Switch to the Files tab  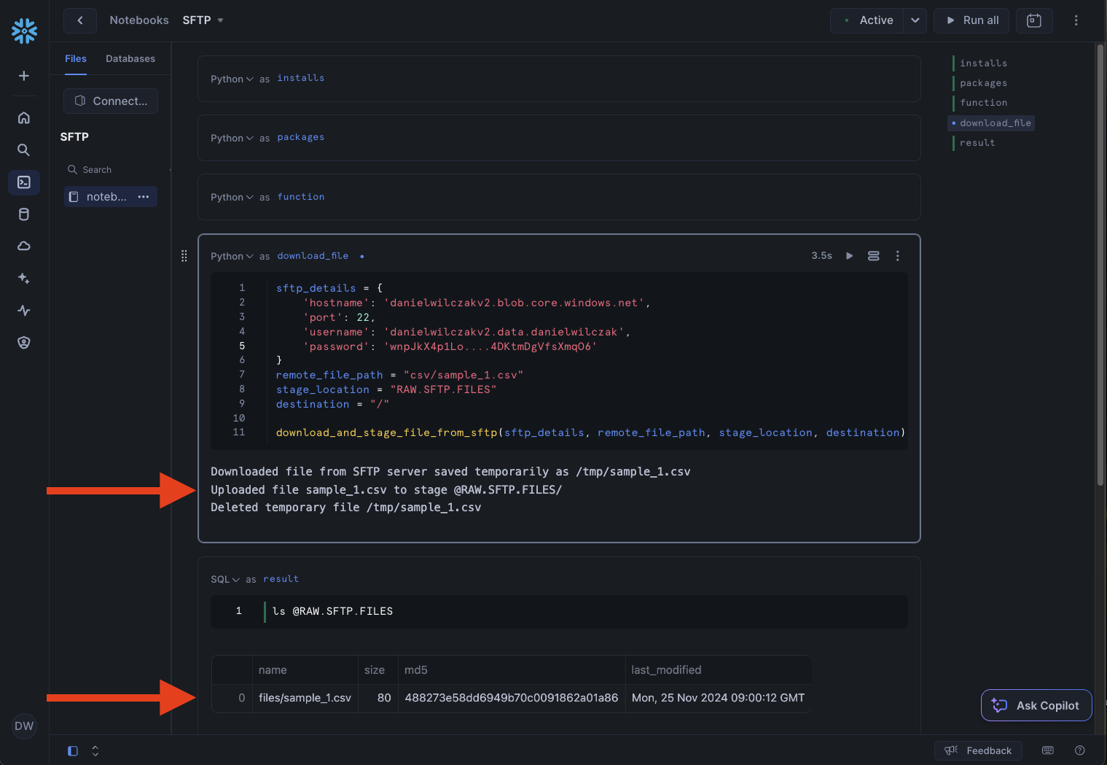point(76,59)
